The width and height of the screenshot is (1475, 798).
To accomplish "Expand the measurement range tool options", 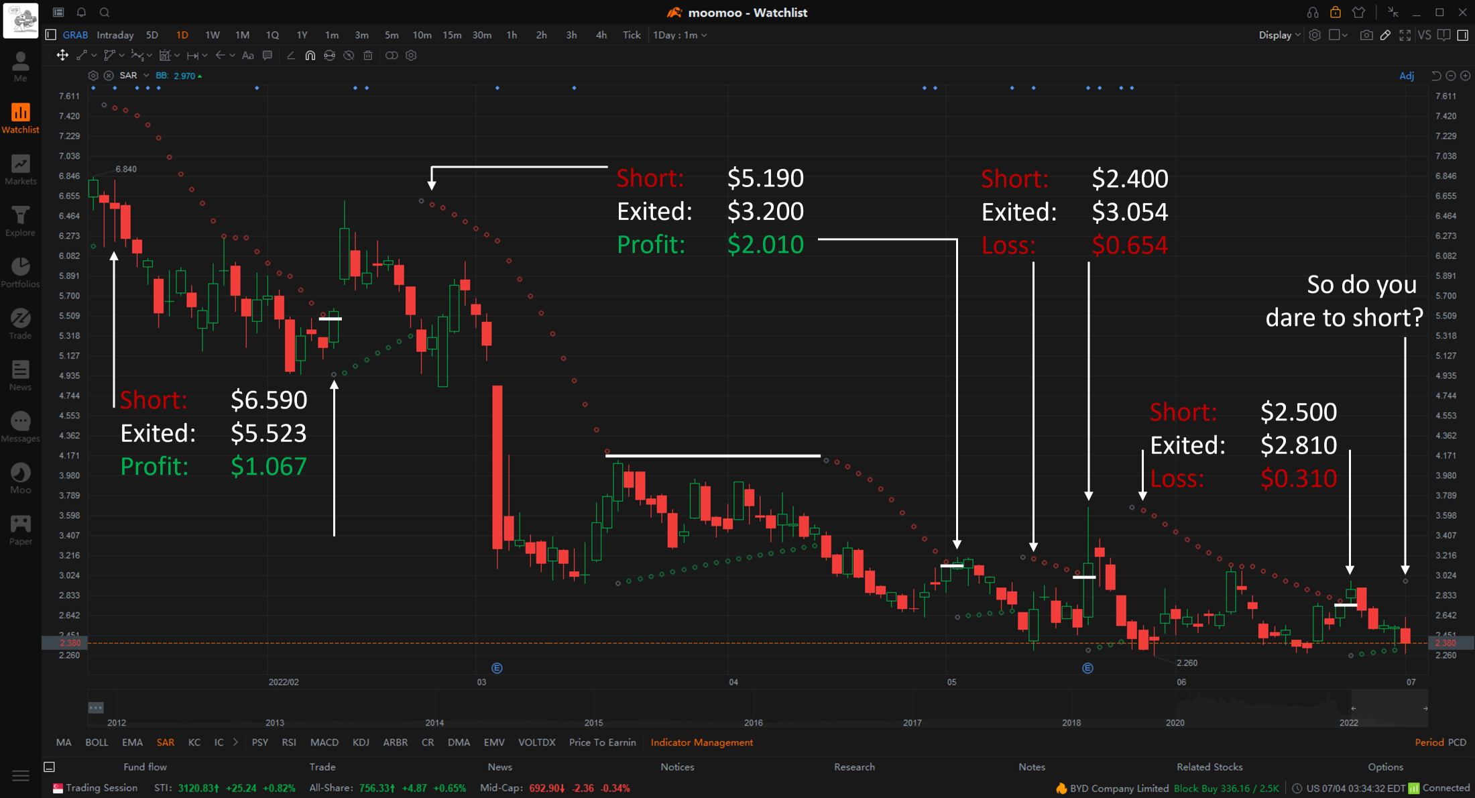I will coord(204,56).
